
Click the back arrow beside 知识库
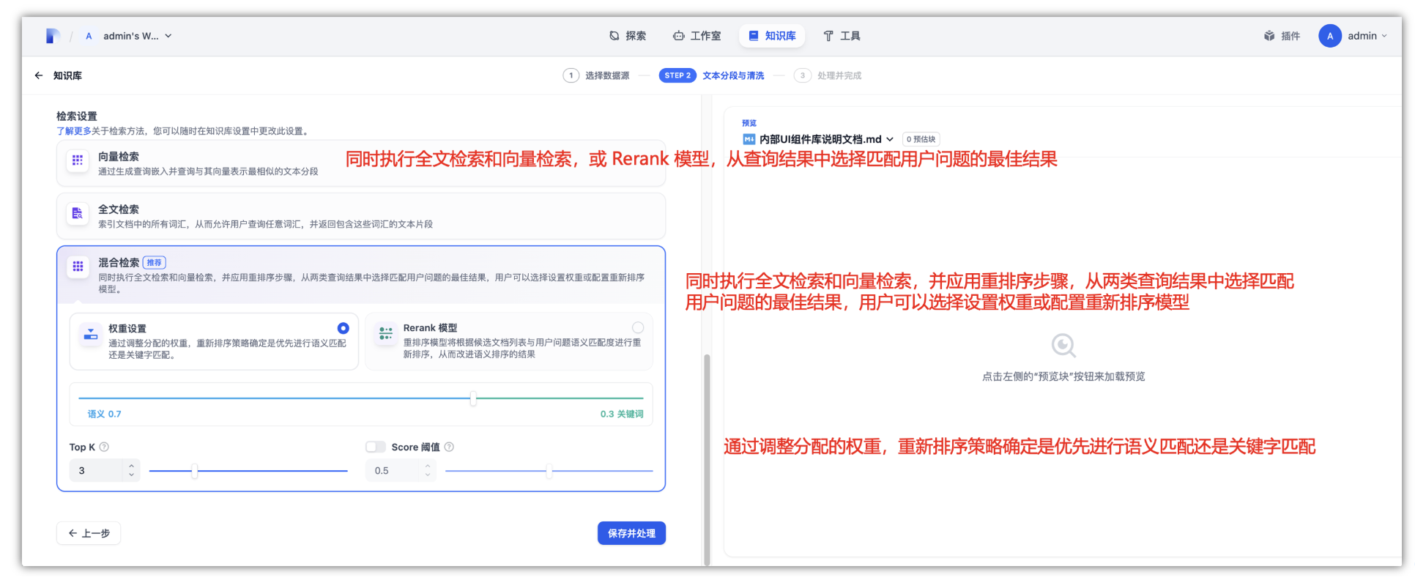[39, 75]
